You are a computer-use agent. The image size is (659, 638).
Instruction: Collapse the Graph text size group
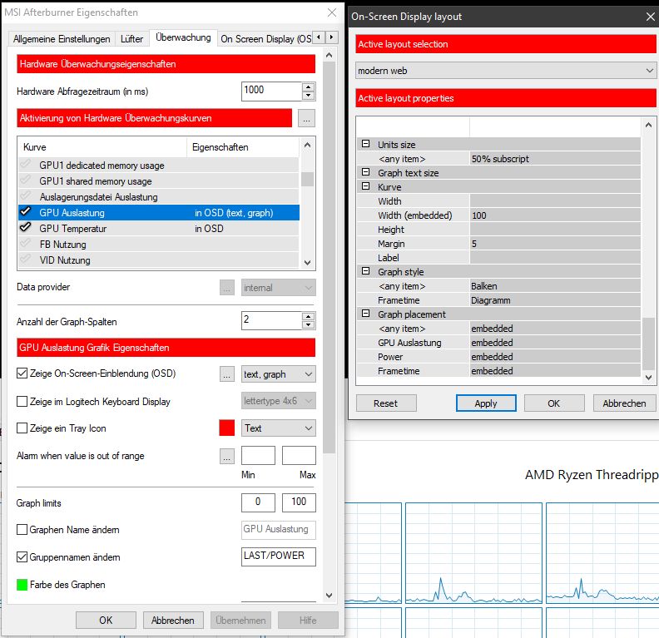(365, 172)
